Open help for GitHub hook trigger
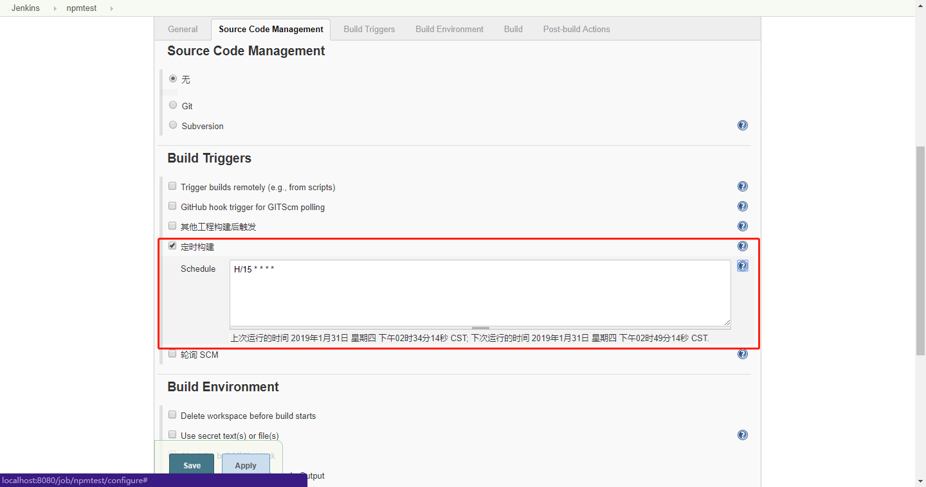This screenshot has height=487, width=926. coord(743,206)
